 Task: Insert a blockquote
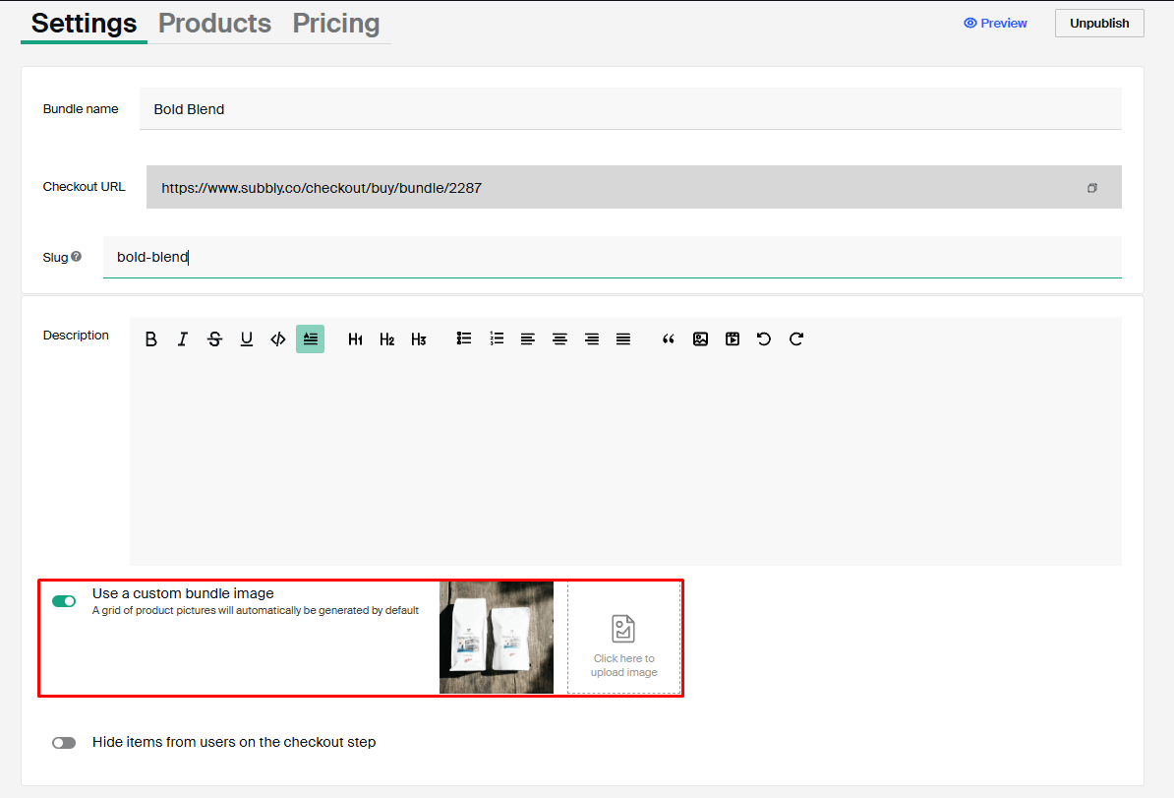[x=669, y=339]
